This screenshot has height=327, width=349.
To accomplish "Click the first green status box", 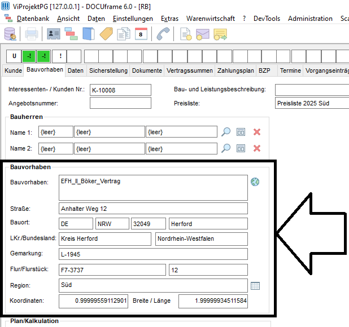I will pyautogui.click(x=29, y=56).
